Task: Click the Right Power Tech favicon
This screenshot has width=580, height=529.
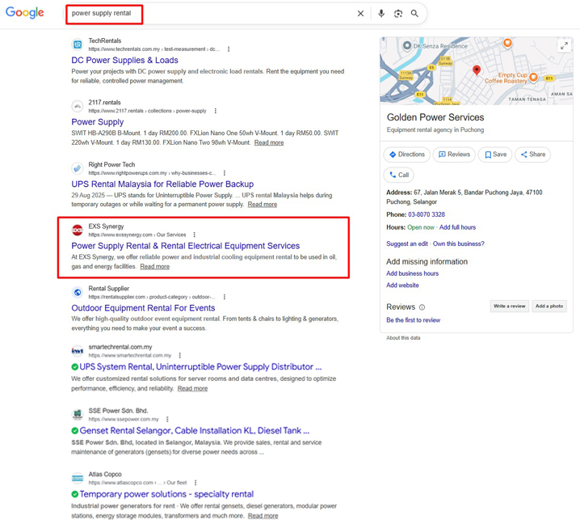Action: (x=78, y=168)
